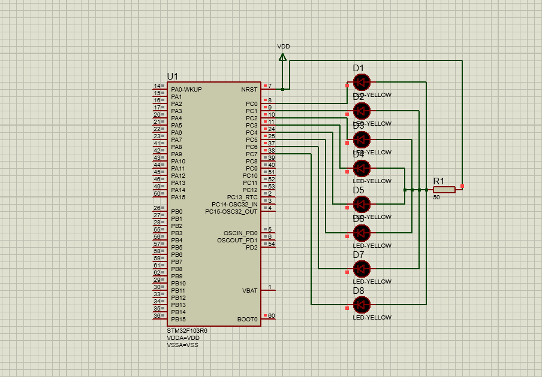Select the PB0 pin label
The image size is (542, 377).
(177, 211)
